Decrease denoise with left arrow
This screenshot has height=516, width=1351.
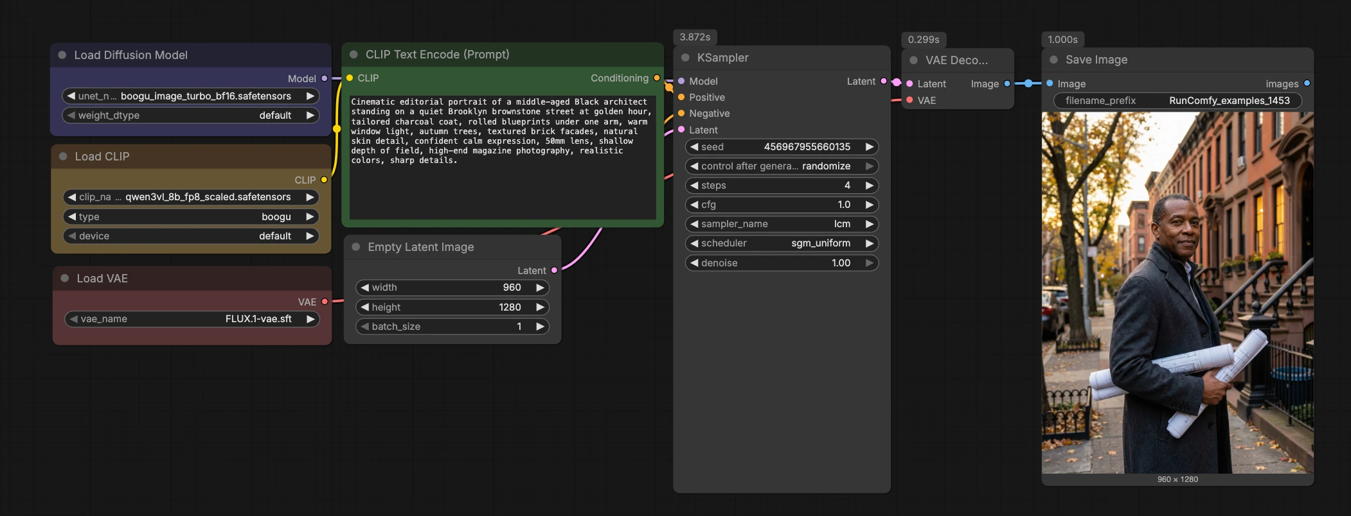pyautogui.click(x=694, y=263)
